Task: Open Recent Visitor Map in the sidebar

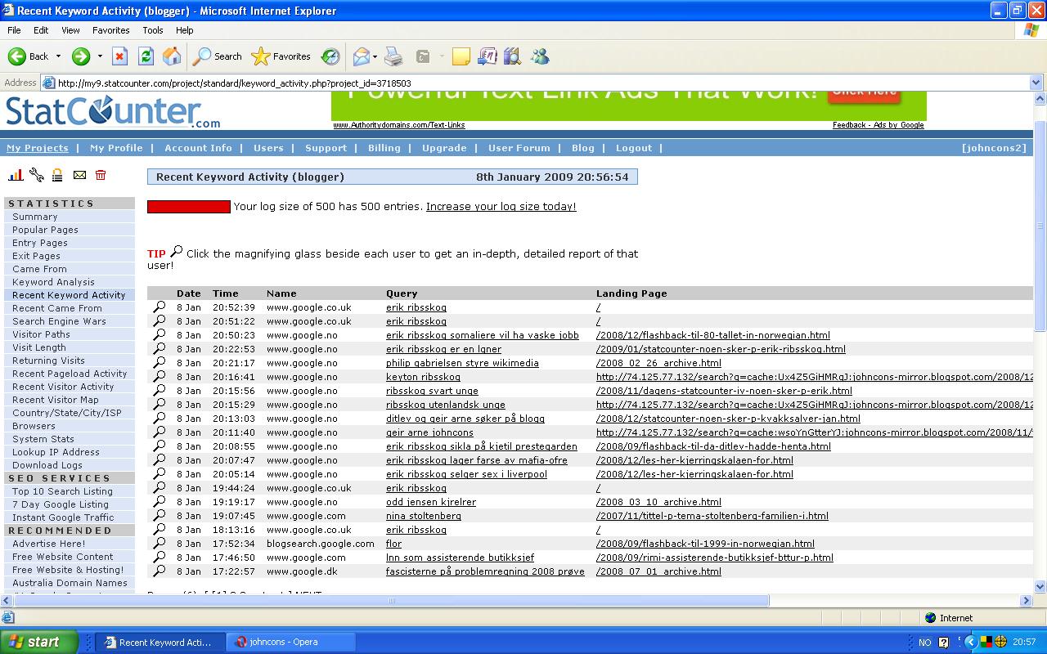Action: click(55, 400)
